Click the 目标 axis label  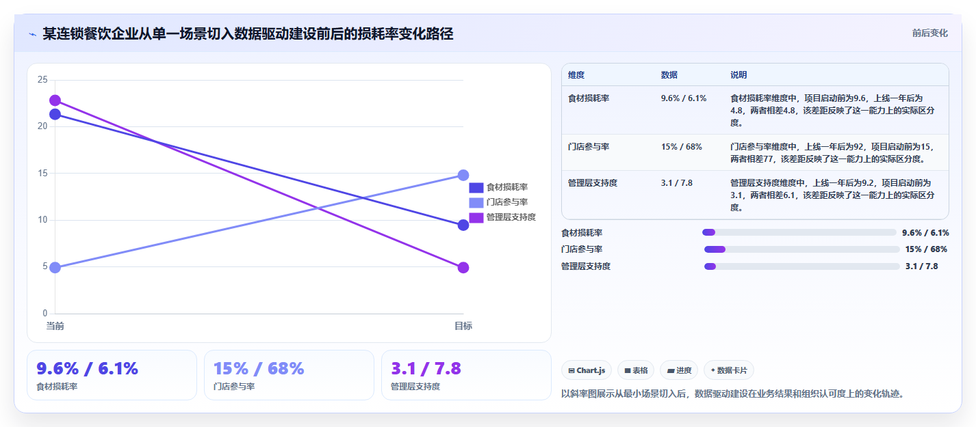click(x=463, y=327)
